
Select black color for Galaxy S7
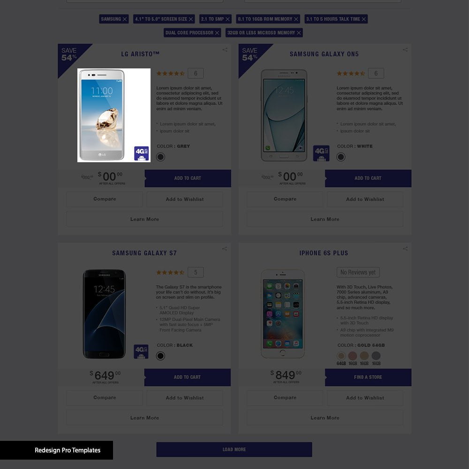coord(160,356)
